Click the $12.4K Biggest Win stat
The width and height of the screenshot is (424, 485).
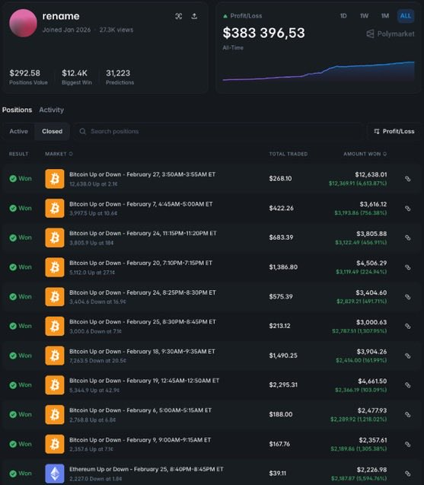[77, 77]
